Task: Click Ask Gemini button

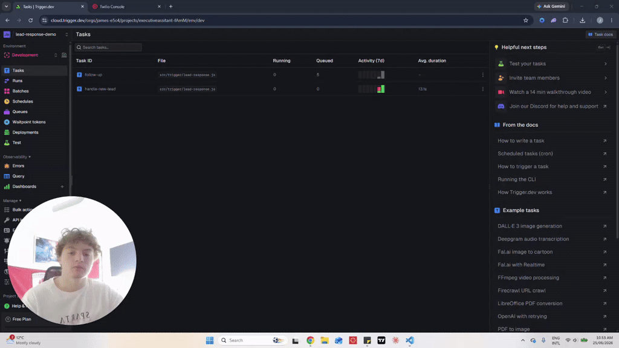Action: click(551, 6)
